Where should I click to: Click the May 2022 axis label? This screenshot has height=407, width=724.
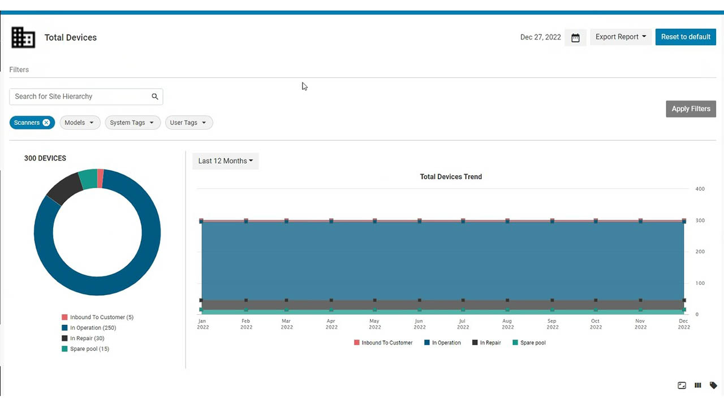point(374,324)
